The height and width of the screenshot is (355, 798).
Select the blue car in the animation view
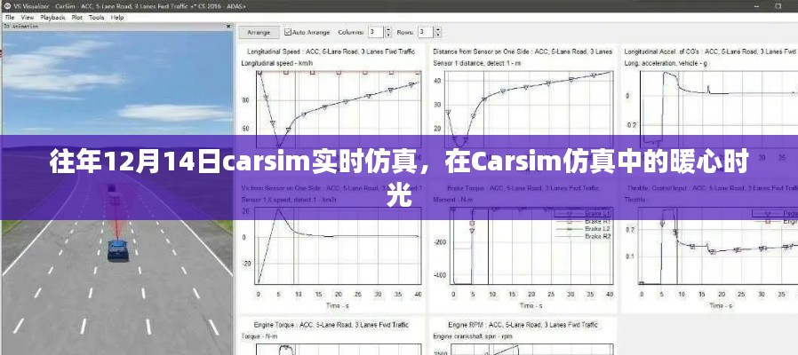click(116, 250)
